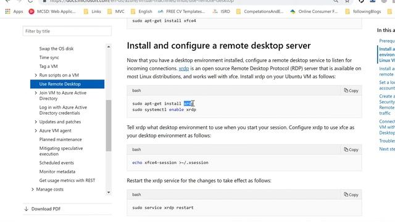Viewport: 395px width, 222px height.
Task: Open the ISRO bookmark
Action: click(221, 11)
